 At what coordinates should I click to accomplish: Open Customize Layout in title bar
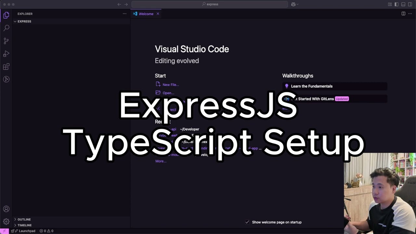click(x=390, y=4)
